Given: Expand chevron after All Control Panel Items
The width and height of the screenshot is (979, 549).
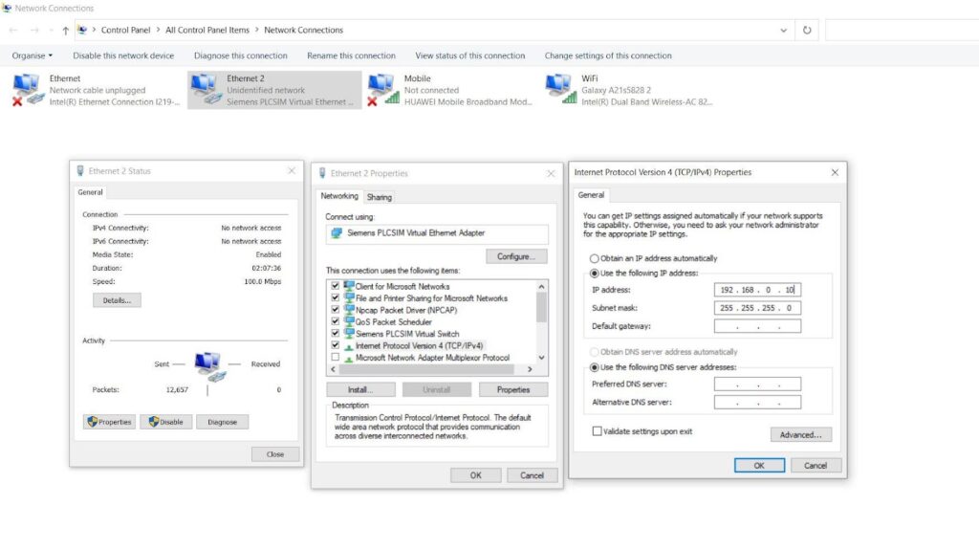Looking at the screenshot, I should click(256, 30).
